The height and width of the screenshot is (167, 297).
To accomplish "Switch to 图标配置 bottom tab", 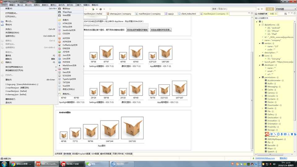I will coord(67,154).
